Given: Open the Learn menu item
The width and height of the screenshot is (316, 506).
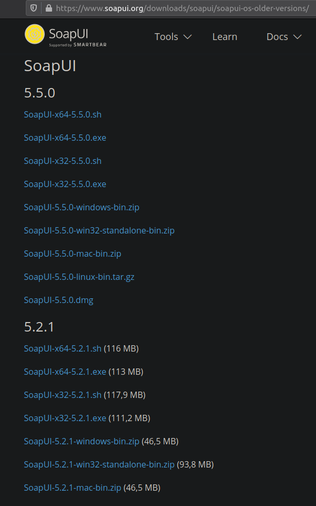Looking at the screenshot, I should (225, 37).
